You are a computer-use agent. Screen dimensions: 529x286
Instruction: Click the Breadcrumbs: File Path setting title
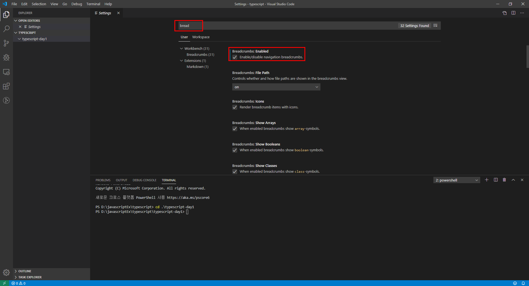click(x=251, y=73)
